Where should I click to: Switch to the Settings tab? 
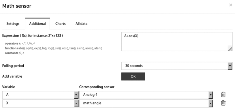pyautogui.click(x=13, y=24)
